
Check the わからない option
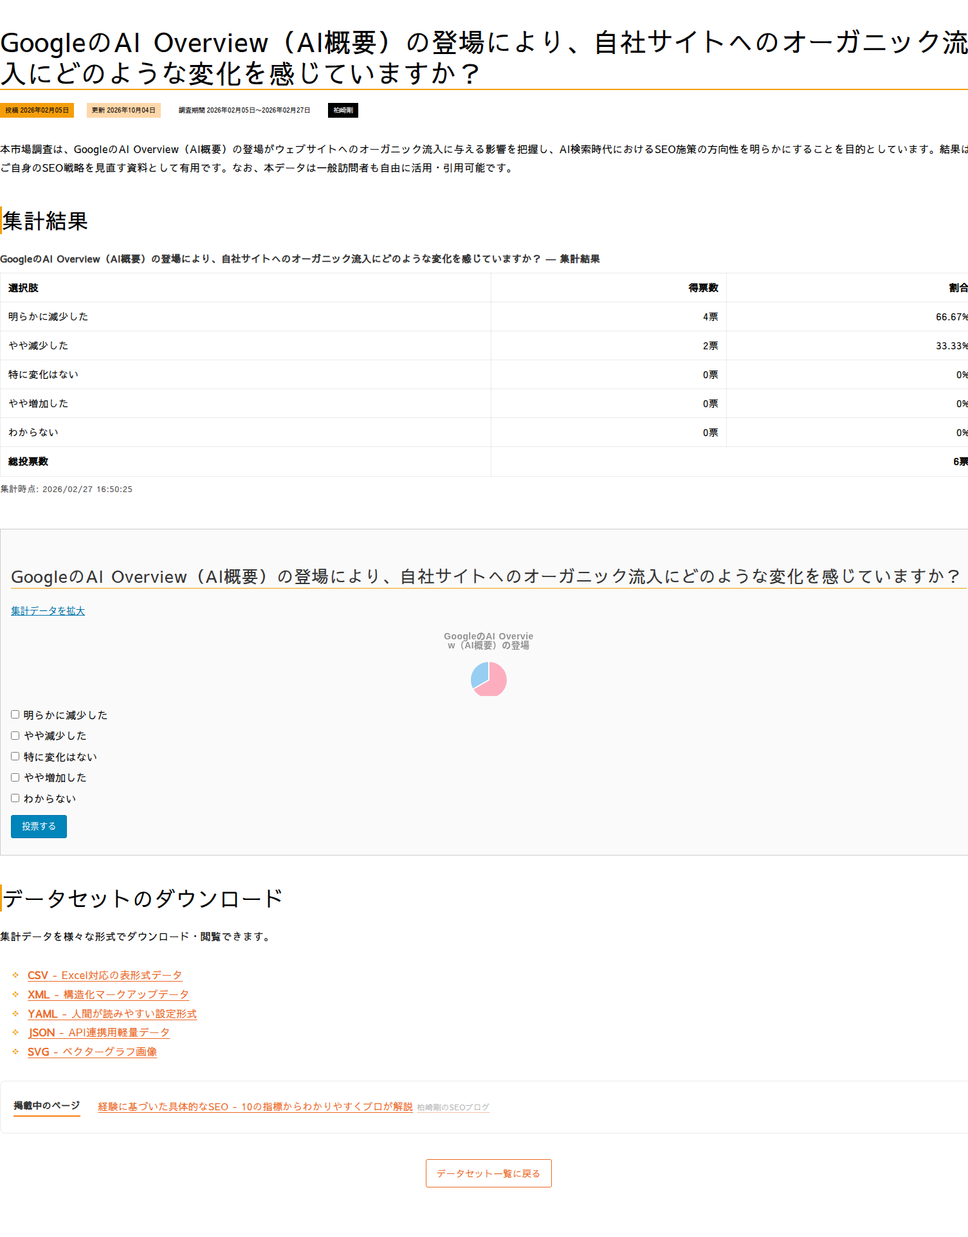click(15, 798)
